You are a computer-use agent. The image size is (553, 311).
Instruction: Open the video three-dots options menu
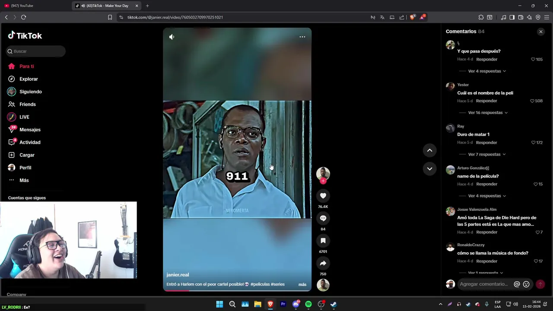[302, 37]
